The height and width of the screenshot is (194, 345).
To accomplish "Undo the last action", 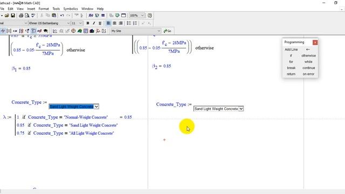I will coord(62,16).
